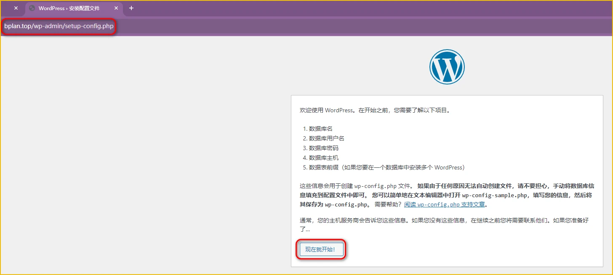Click the list item 数据库密码
The width and height of the screenshot is (613, 275).
point(324,148)
